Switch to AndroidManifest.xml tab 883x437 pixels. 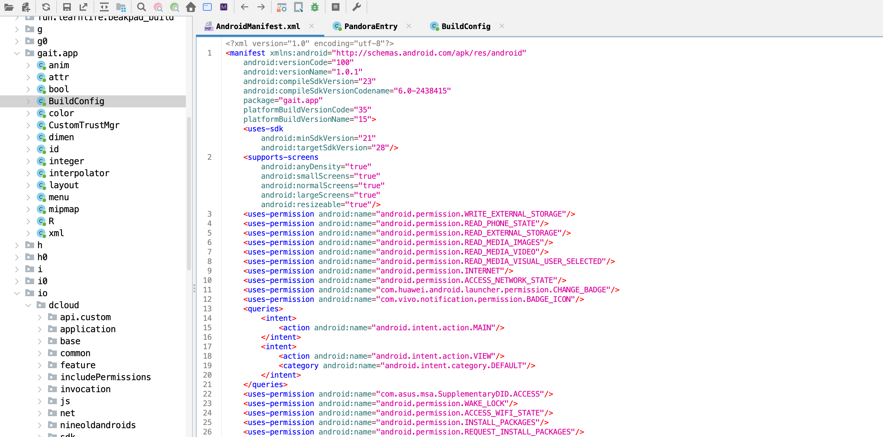tap(258, 27)
